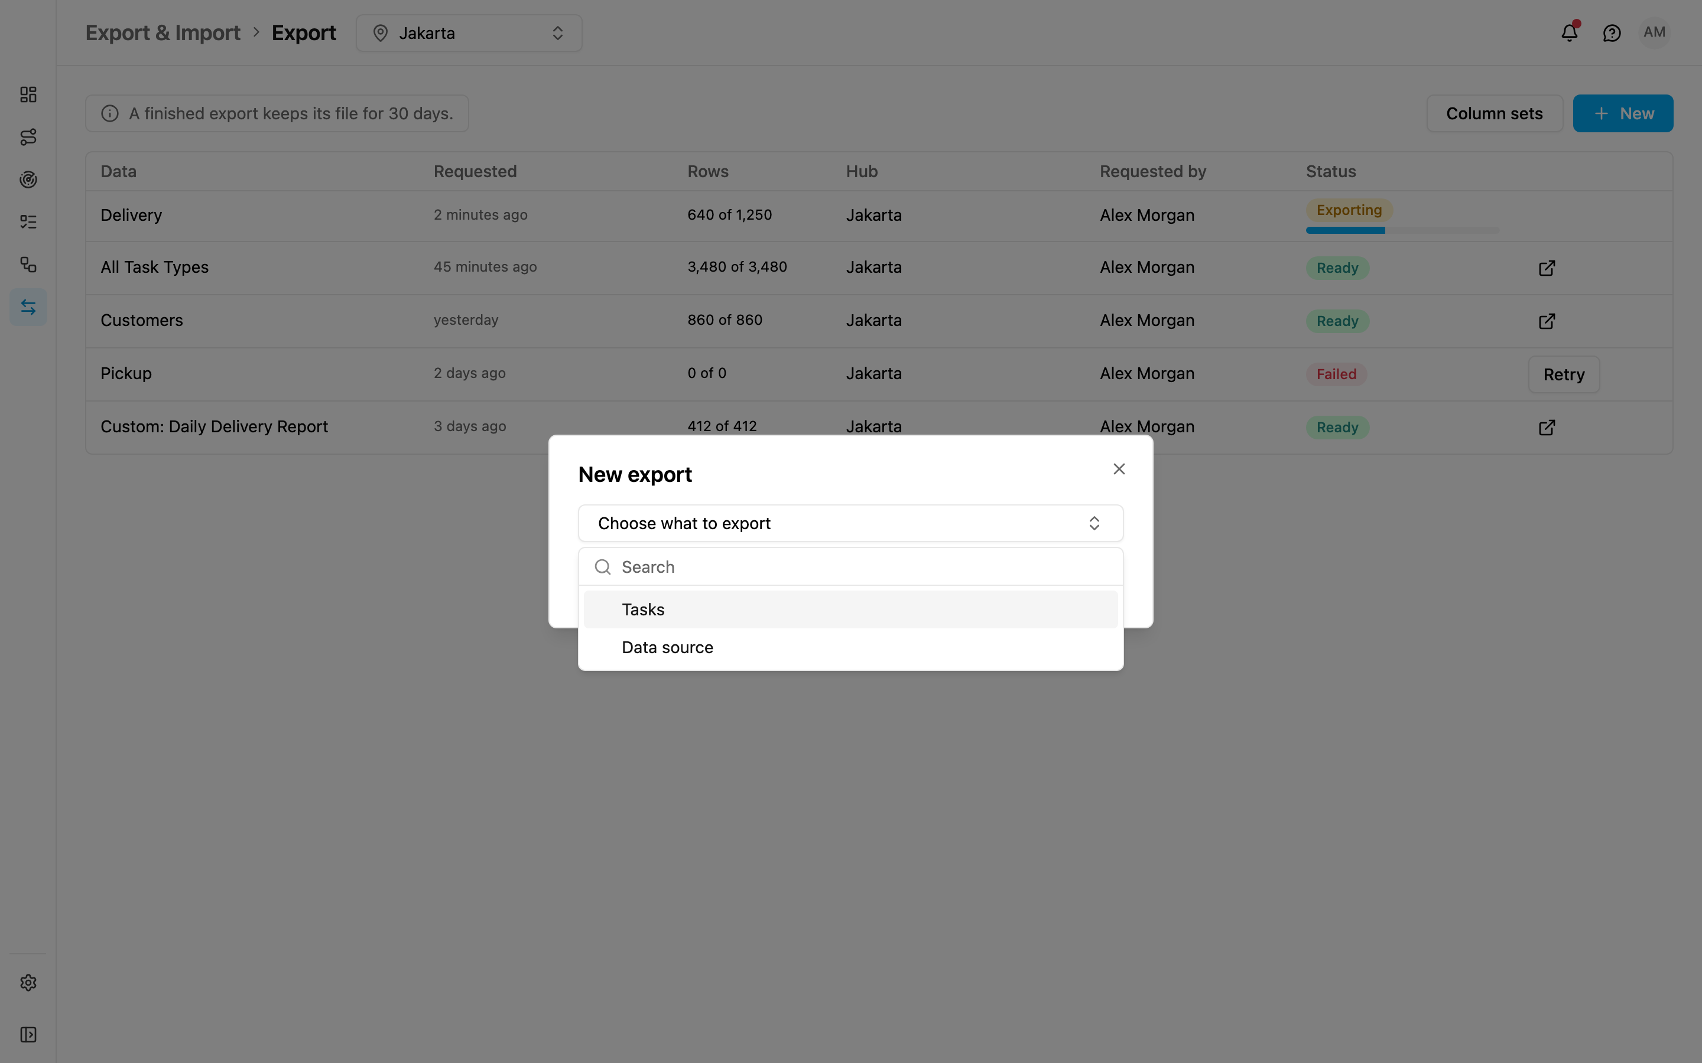The width and height of the screenshot is (1702, 1063).
Task: Click the Delivery row name
Action: 131,215
